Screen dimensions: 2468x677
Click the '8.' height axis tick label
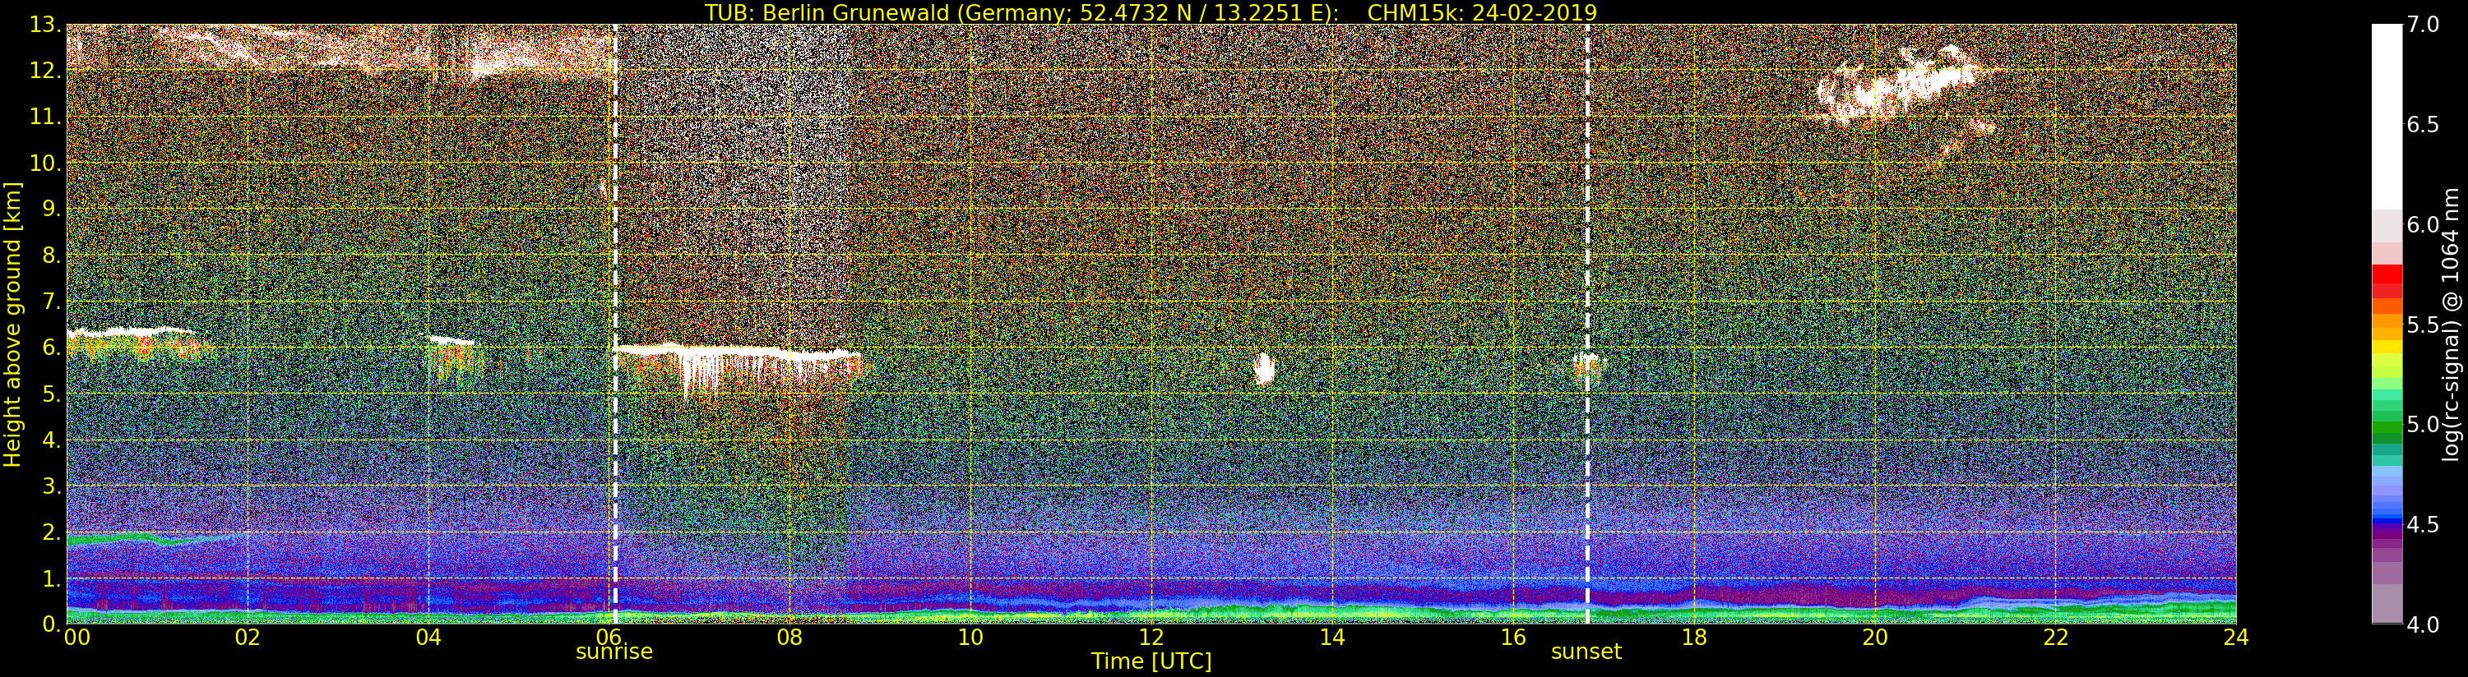click(51, 256)
